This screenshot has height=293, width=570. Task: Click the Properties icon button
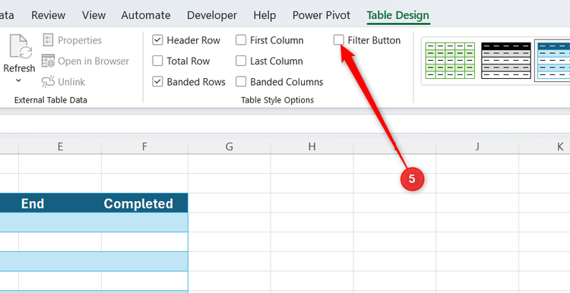click(49, 40)
